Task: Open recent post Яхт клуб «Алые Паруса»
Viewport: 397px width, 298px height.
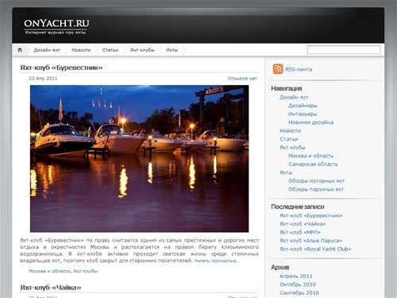Action: point(310,241)
